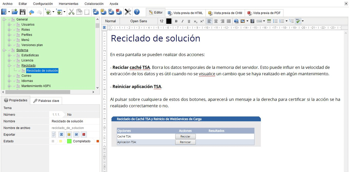Image resolution: width=349 pixels, height=172 pixels.
Task: Right-align the paragraph
Action: [x=222, y=21]
